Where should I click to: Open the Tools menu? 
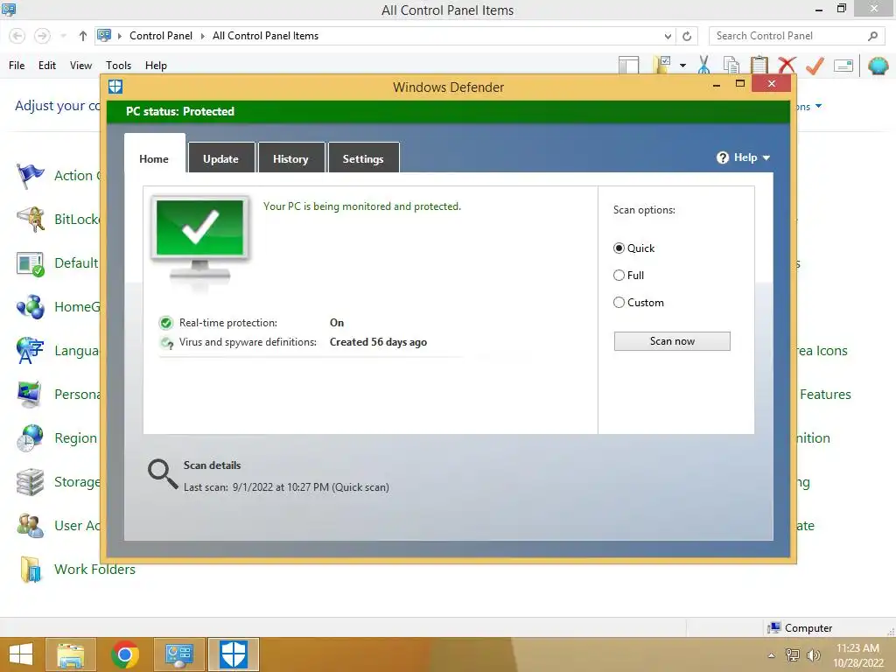(118, 66)
